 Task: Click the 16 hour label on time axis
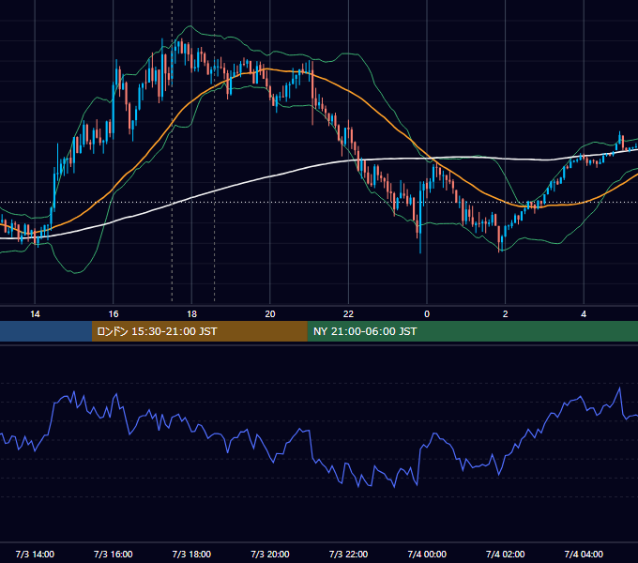(x=114, y=314)
